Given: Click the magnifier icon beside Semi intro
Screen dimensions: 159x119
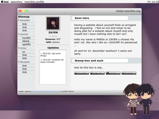Looking at the screenshot, I should pyautogui.click(x=73, y=18).
